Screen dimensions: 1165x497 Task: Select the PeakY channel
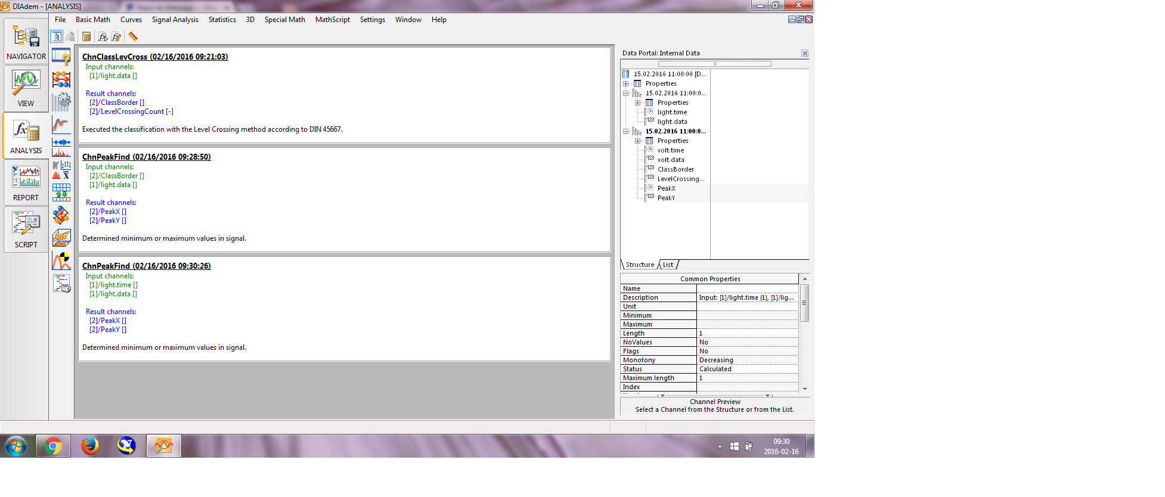point(667,198)
